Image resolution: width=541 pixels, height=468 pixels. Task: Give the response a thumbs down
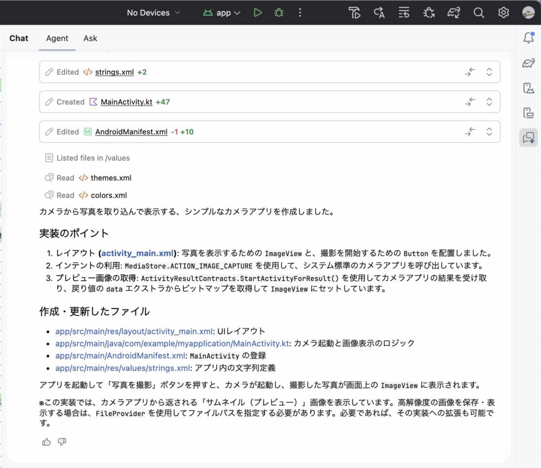62,442
